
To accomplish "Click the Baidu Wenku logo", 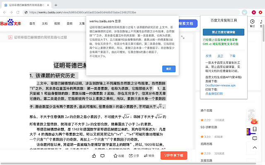I will pos(12,24).
